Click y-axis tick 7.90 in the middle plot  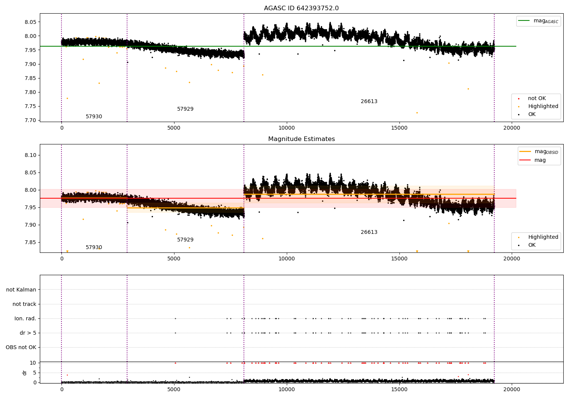(x=30, y=225)
